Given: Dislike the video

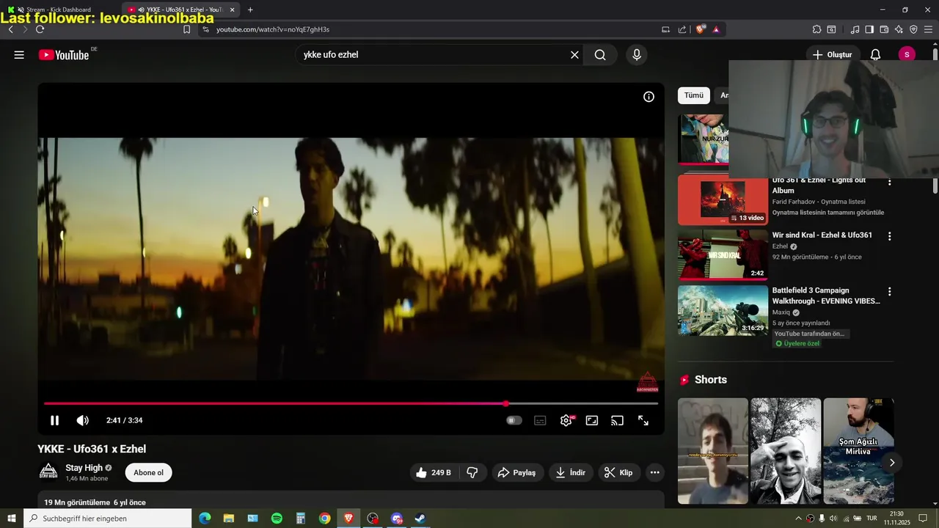Looking at the screenshot, I should point(472,473).
